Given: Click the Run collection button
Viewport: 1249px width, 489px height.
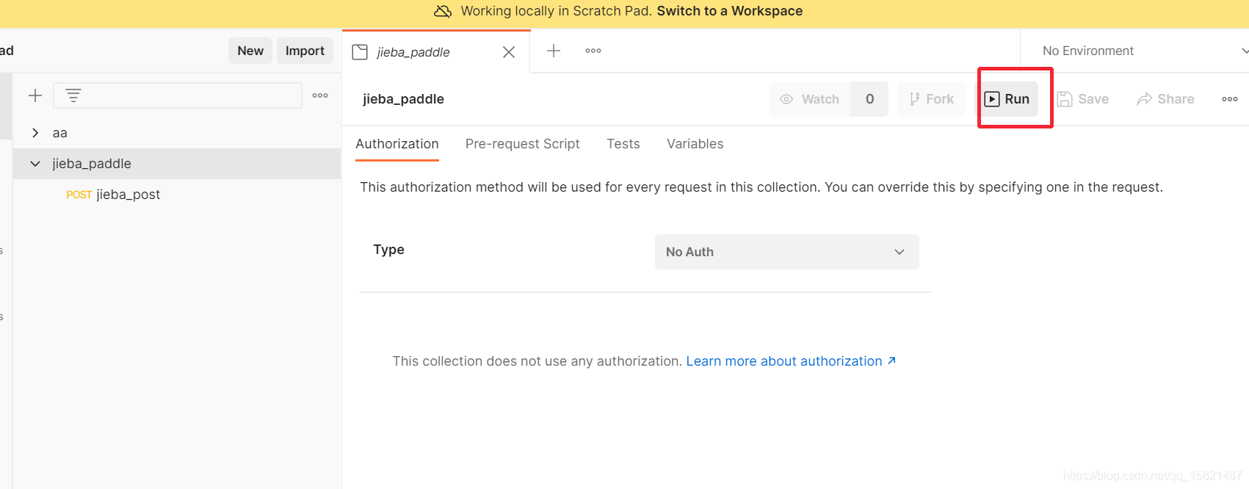Looking at the screenshot, I should click(1007, 99).
